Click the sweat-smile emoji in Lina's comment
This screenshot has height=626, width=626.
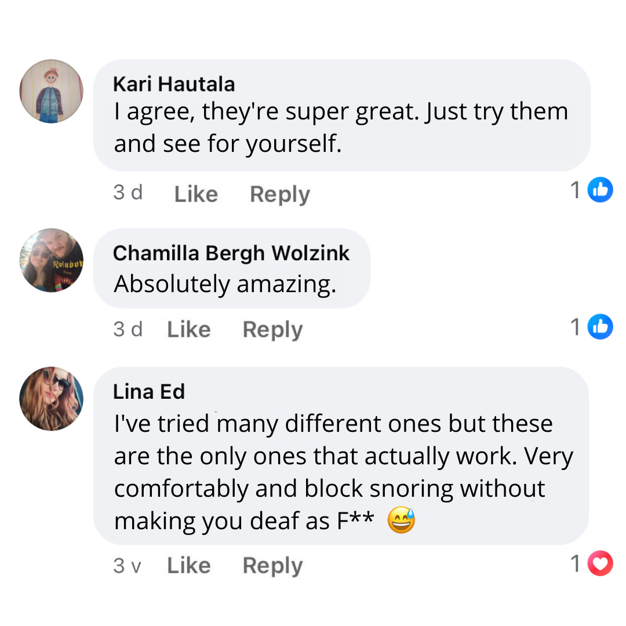[x=401, y=520]
